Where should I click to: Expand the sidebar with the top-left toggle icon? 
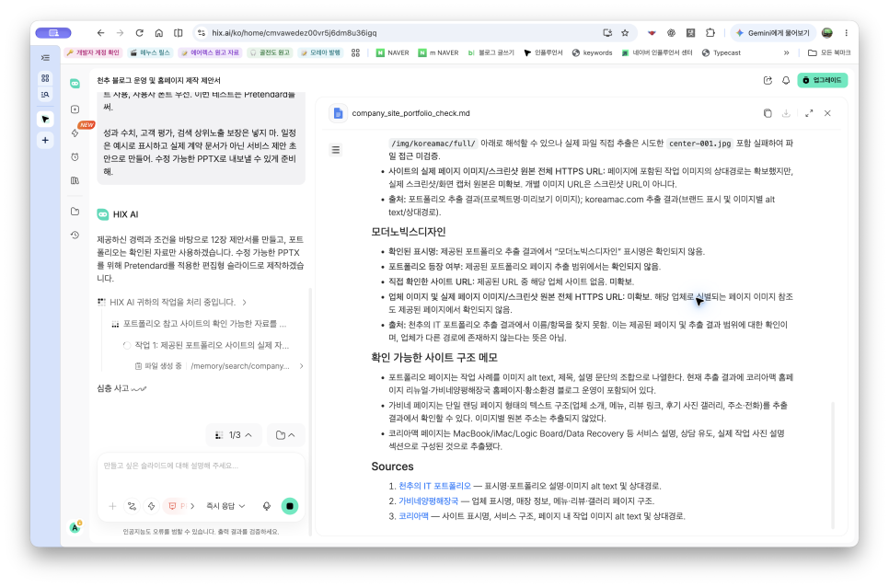(45, 58)
